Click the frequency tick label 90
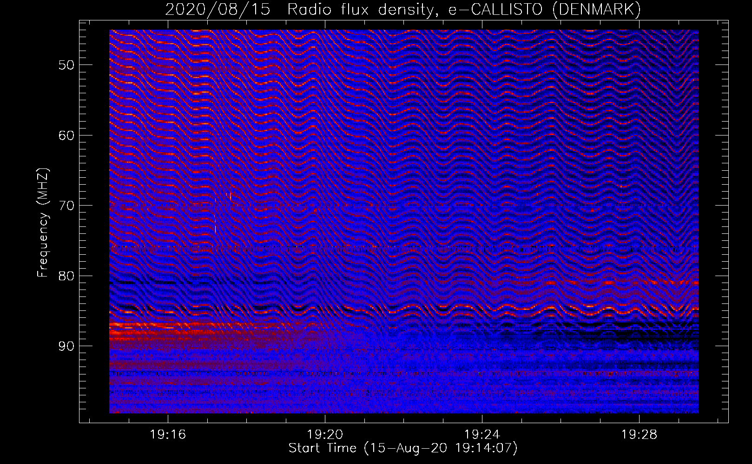752x464 pixels. 66,346
